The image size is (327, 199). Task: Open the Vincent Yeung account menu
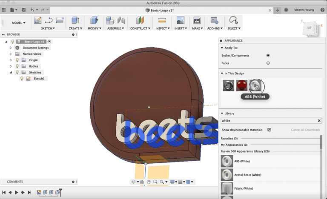point(304,10)
